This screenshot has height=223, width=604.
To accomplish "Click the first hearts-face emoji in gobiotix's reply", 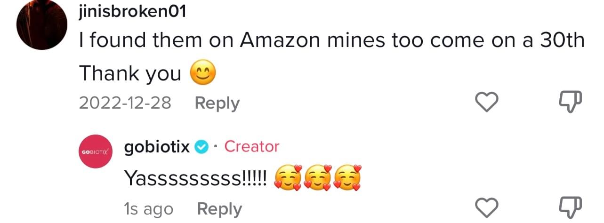I will 287,179.
